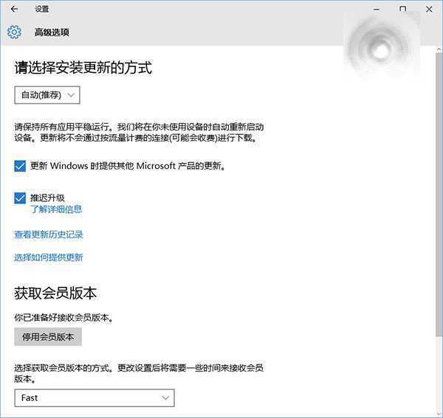Viewport: 443px width, 418px height.
Task: Click the 高级选项 page title
Action: [52, 32]
